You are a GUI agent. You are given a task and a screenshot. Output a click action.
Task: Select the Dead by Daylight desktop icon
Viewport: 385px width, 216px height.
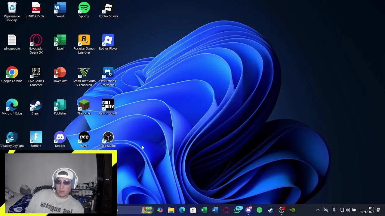(x=12, y=139)
